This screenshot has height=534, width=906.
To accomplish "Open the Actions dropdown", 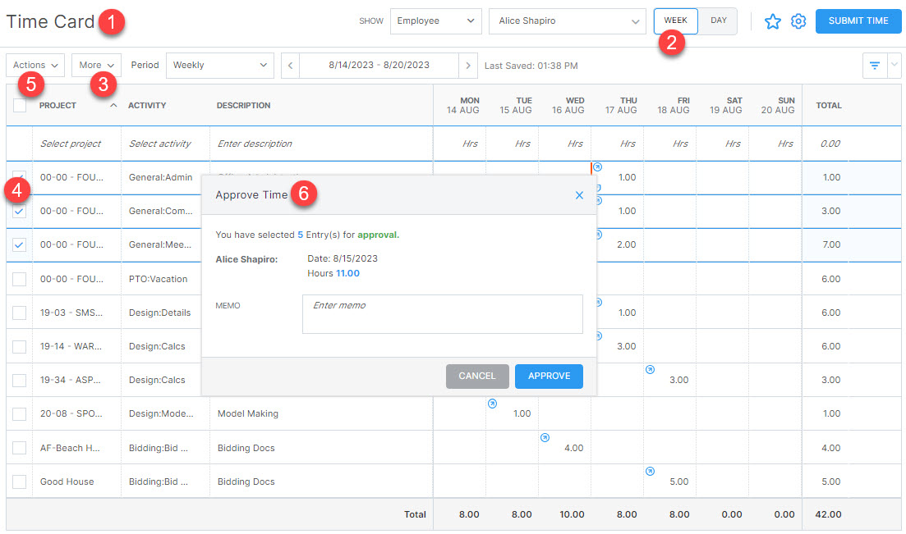I will click(x=34, y=65).
